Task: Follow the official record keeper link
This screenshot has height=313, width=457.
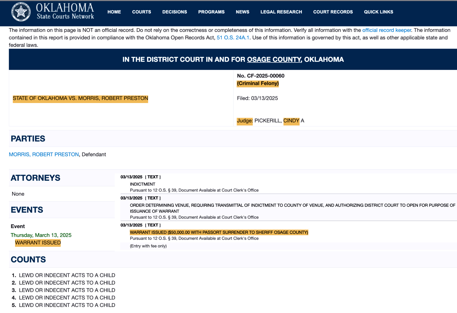Action: (x=387, y=30)
